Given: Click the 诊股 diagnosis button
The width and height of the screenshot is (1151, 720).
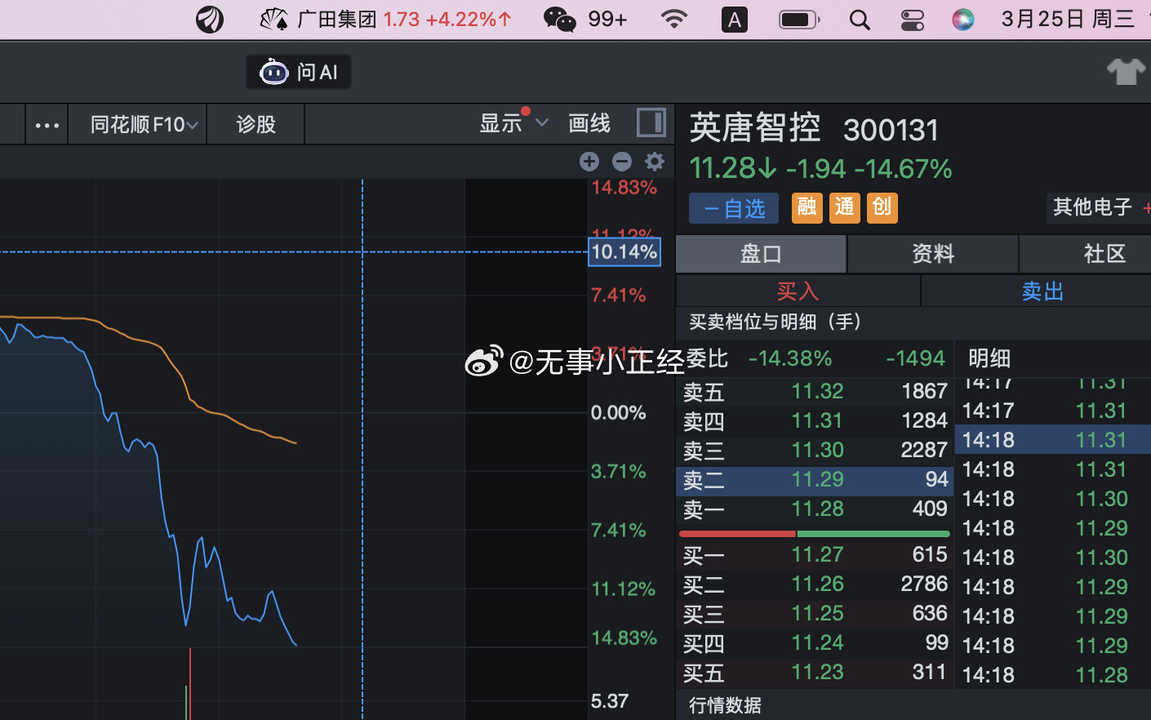Looking at the screenshot, I should point(255,123).
